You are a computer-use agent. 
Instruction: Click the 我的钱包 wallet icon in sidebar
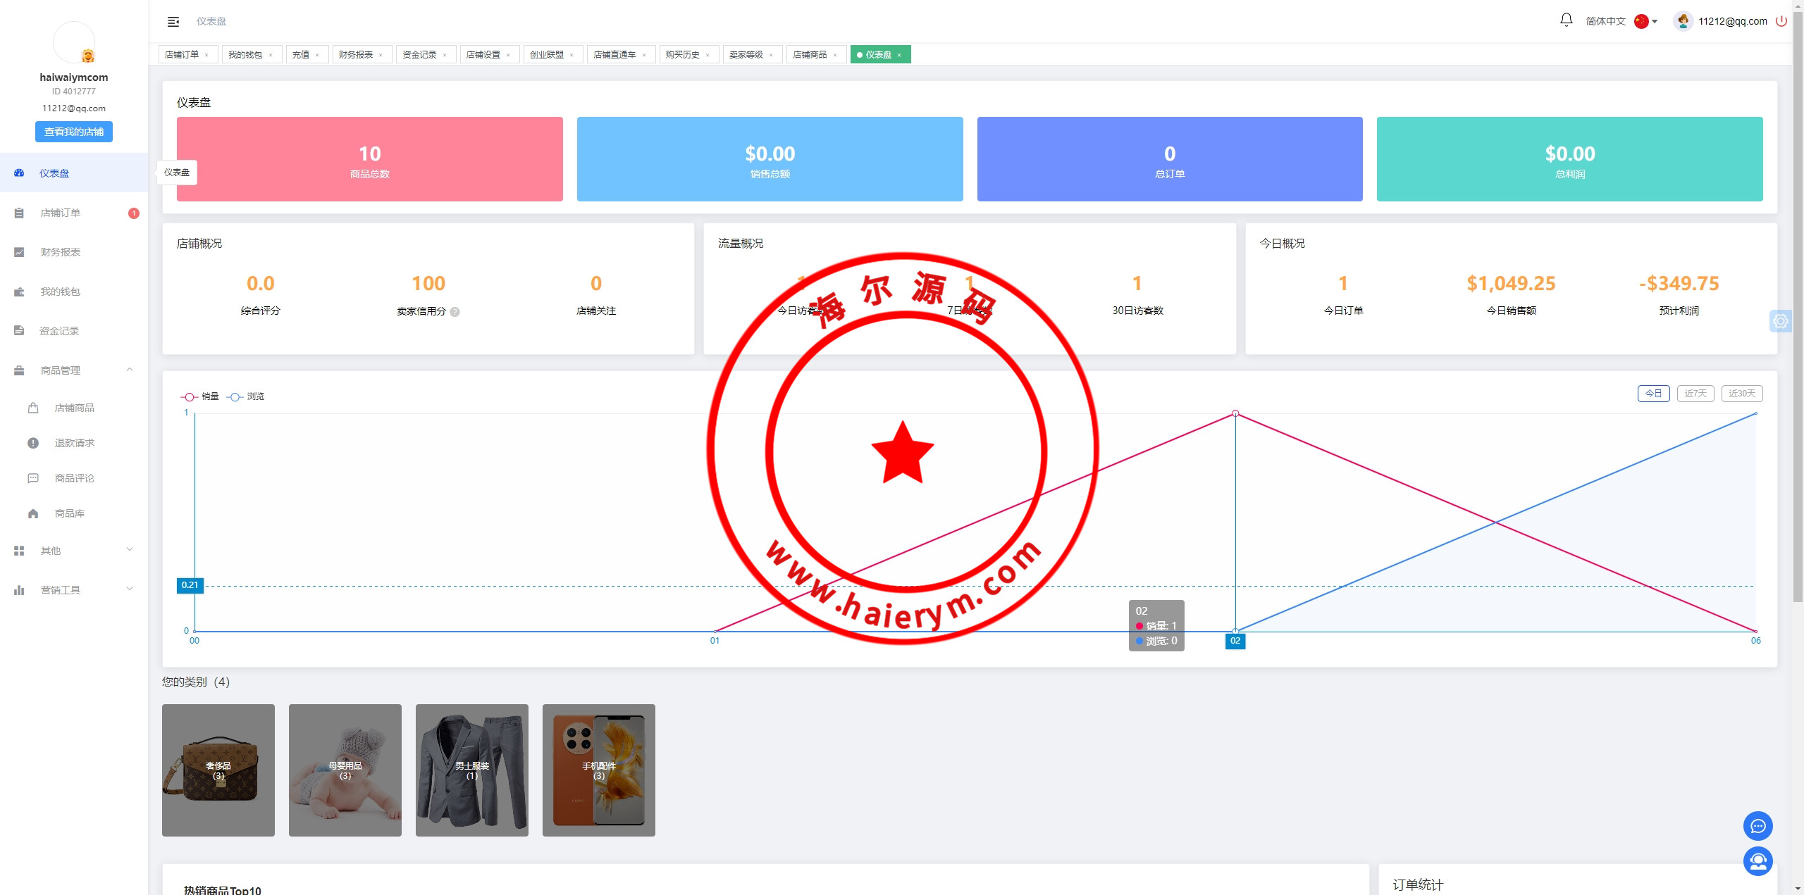pyautogui.click(x=19, y=292)
